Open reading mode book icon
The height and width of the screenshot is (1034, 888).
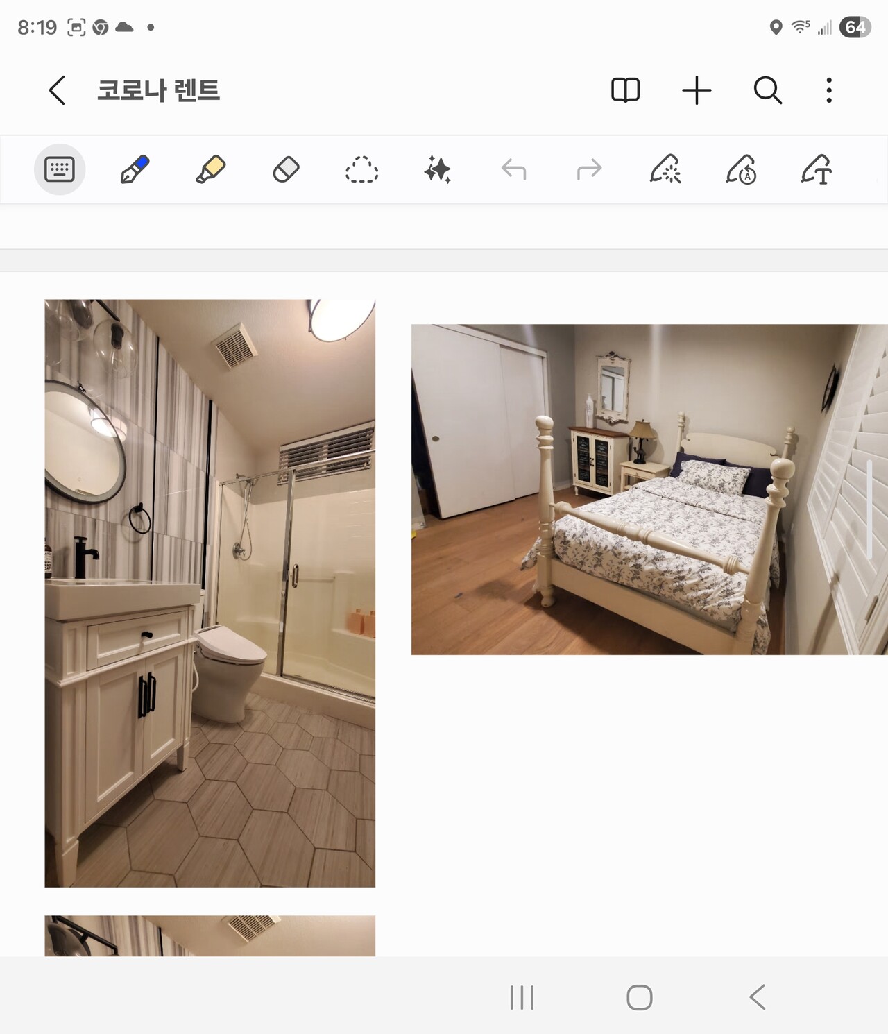625,90
